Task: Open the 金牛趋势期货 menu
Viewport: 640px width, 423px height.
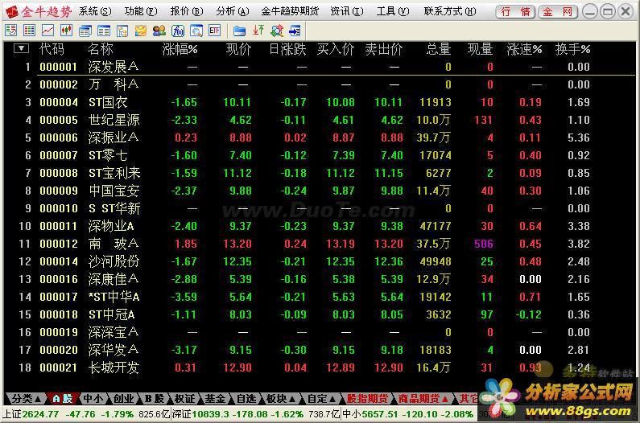Action: coord(290,11)
